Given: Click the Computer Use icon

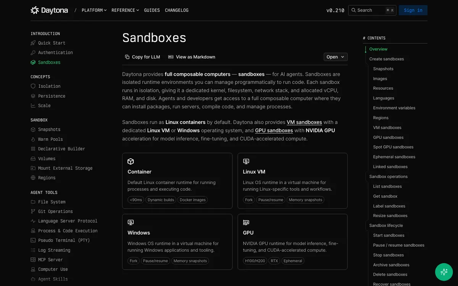Looking at the screenshot, I should click(33, 269).
